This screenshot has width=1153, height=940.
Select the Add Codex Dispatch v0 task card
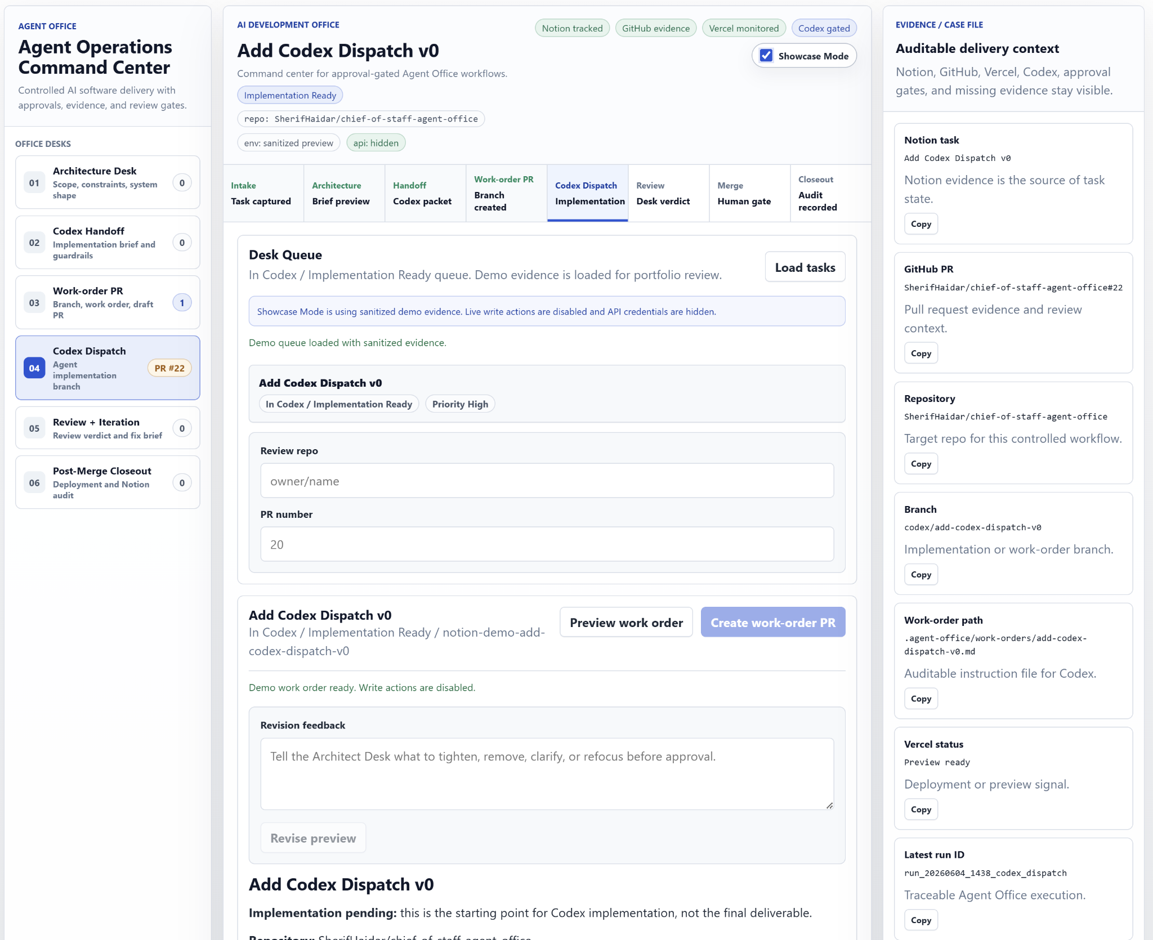(547, 393)
